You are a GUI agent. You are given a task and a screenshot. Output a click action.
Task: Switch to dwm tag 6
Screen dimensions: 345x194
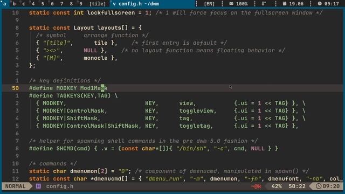[x=52, y=4]
